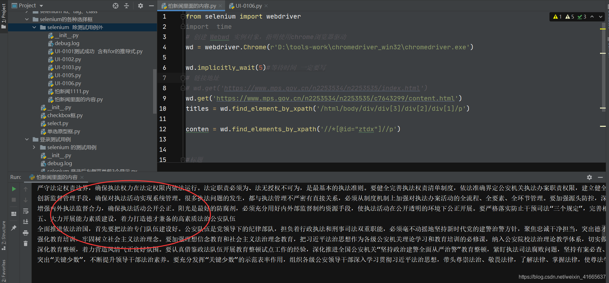Click the down arrow in Run toolbar

point(26,200)
